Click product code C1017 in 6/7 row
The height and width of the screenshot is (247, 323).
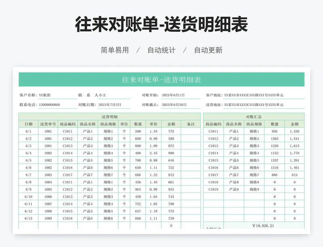(x=67, y=175)
